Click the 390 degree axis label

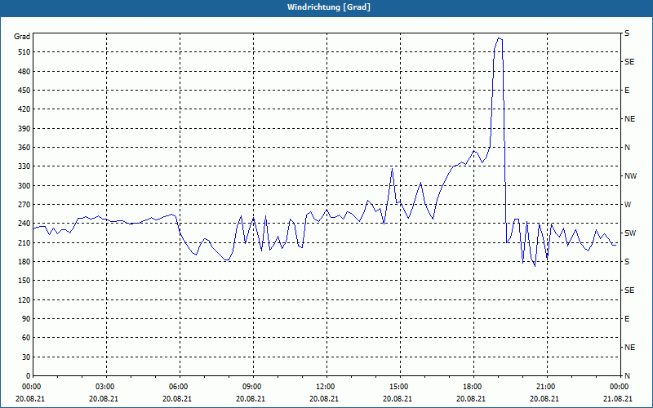click(24, 129)
